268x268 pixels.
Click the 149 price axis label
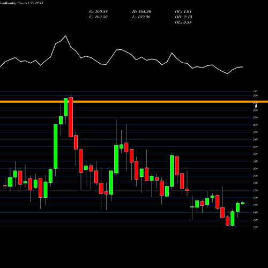coord(255,212)
